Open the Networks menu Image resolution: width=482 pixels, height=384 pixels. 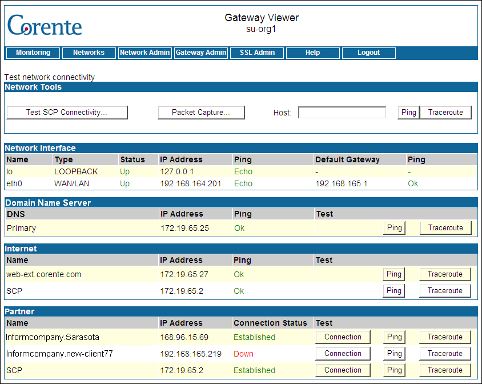click(x=89, y=53)
